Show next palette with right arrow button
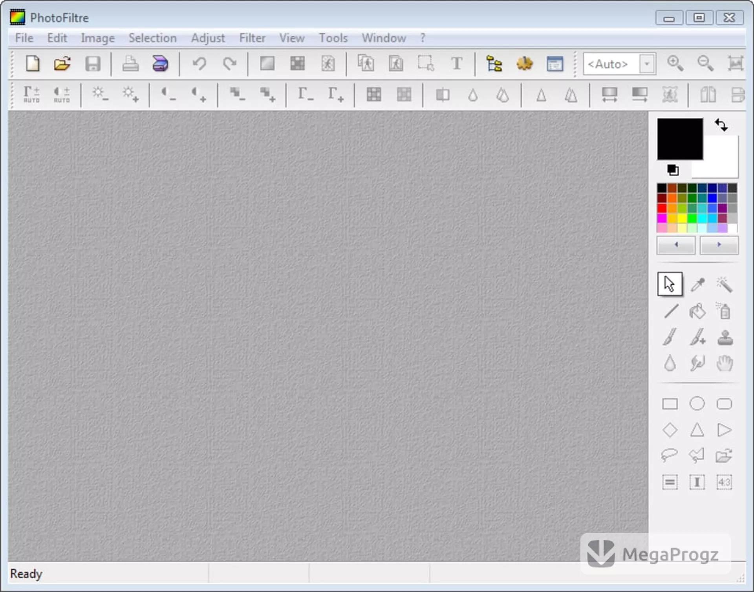Image resolution: width=754 pixels, height=592 pixels. pos(719,245)
